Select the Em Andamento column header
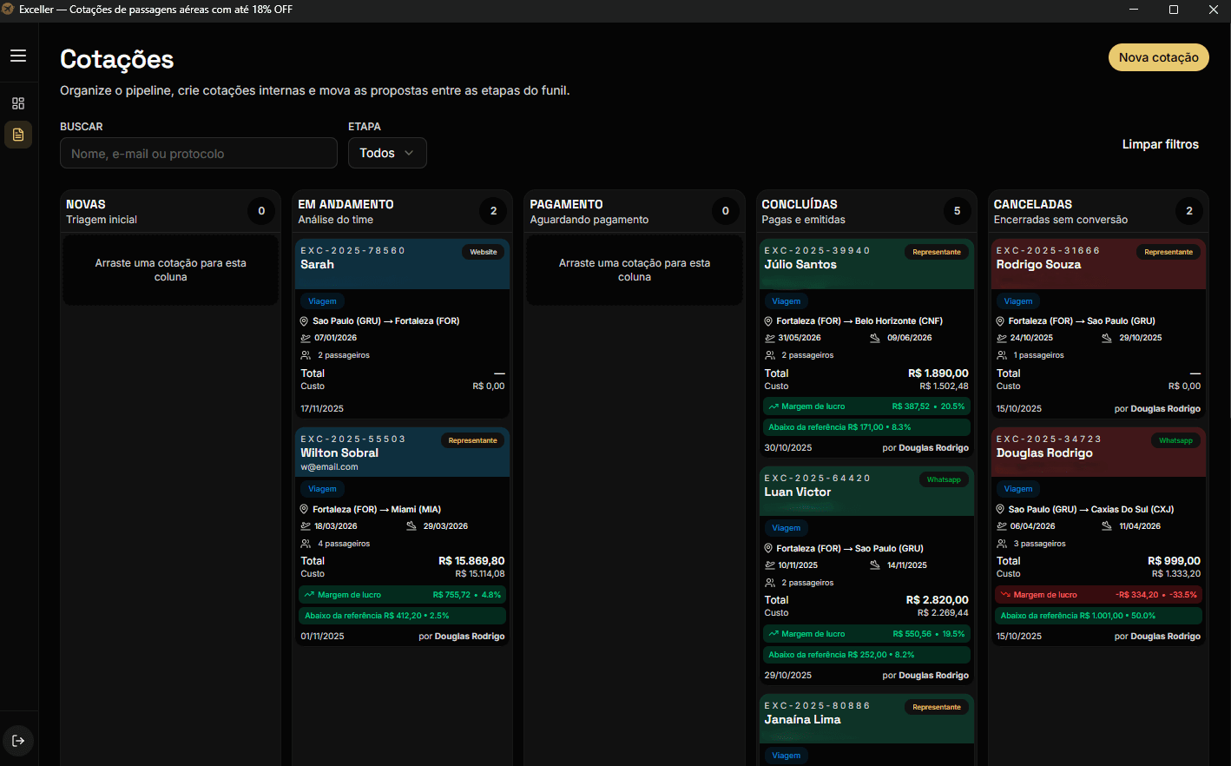The height and width of the screenshot is (766, 1231). point(346,204)
